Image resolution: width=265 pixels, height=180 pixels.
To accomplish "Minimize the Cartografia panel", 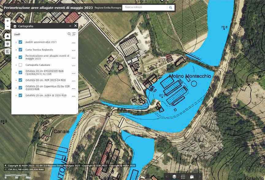I will pyautogui.click(x=70, y=26).
